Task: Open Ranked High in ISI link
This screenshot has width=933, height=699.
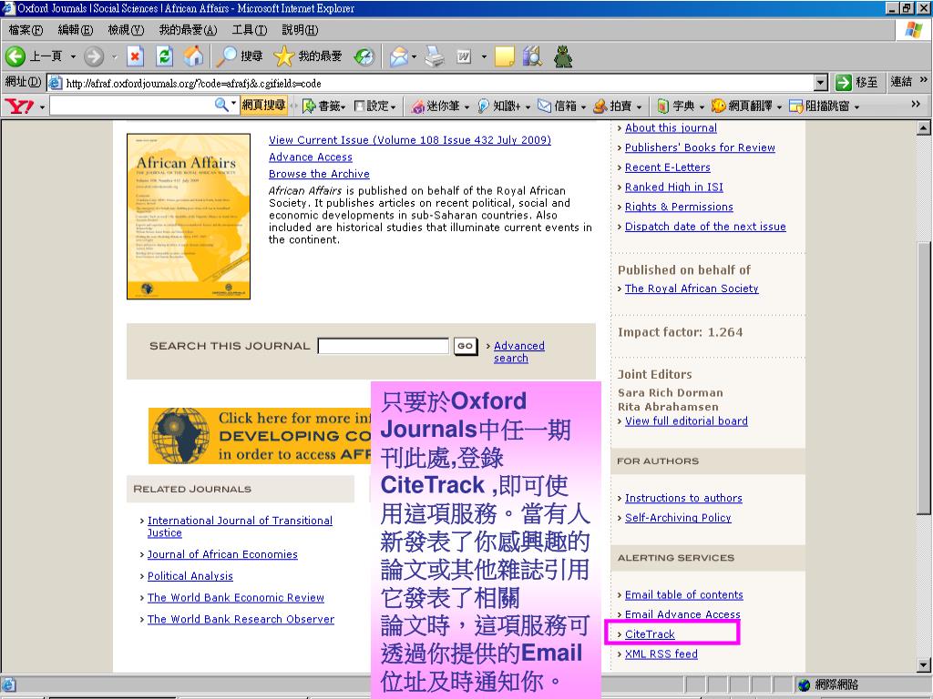Action: coord(673,187)
